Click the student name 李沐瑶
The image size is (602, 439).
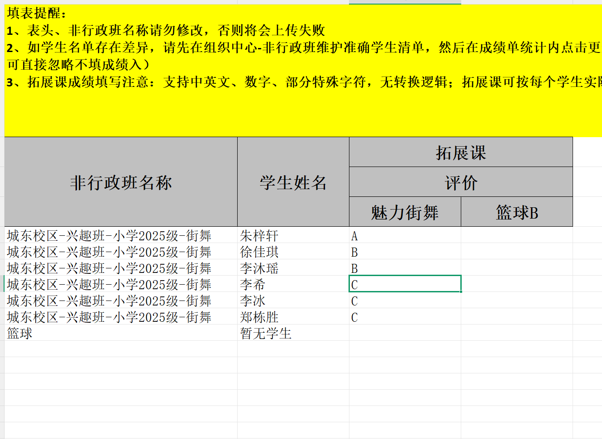(x=259, y=268)
